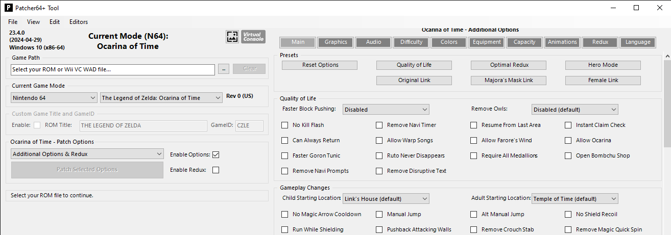Screen dimensions: 671x235
Task: Enable Remove Navi Prompts
Action: pyautogui.click(x=285, y=171)
